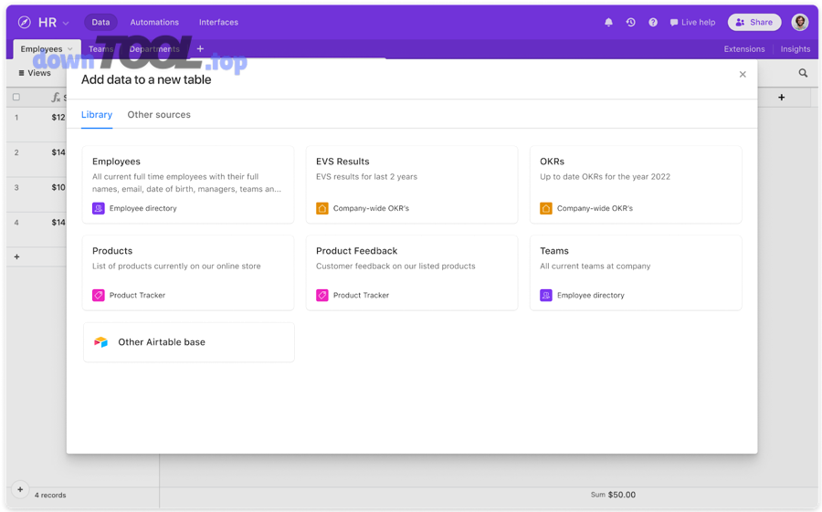Viewport: 822px width, 512px height.
Task: Open notifications bell icon
Action: (608, 22)
